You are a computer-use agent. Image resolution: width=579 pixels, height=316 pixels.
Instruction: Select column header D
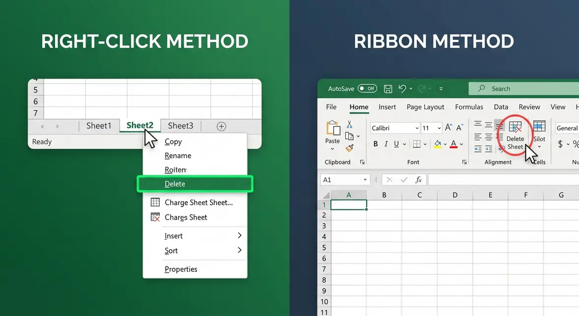(455, 195)
